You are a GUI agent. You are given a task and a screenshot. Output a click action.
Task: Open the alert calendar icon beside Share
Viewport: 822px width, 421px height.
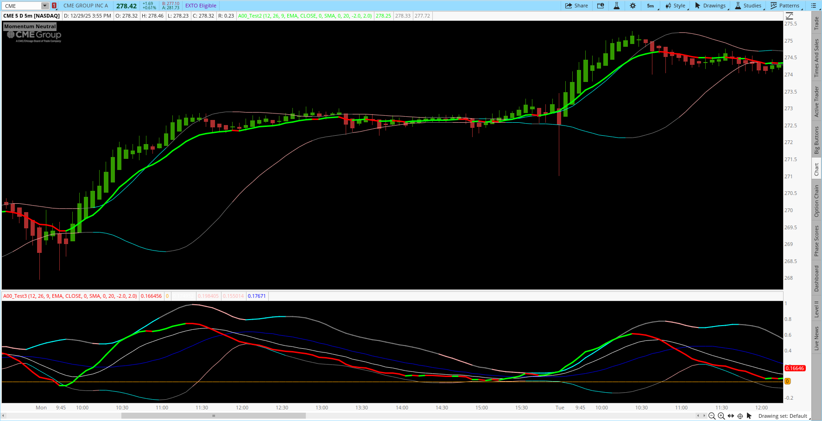click(x=601, y=6)
